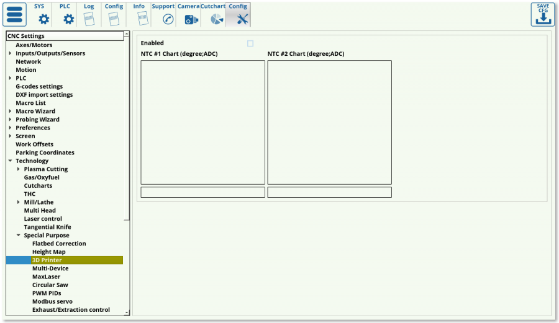This screenshot has width=559, height=323.
Task: Open the Cutchart pie icon
Action: [216, 19]
